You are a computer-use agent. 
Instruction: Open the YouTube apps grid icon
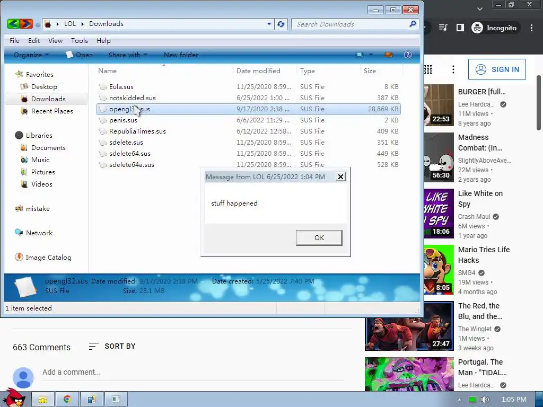click(x=428, y=69)
